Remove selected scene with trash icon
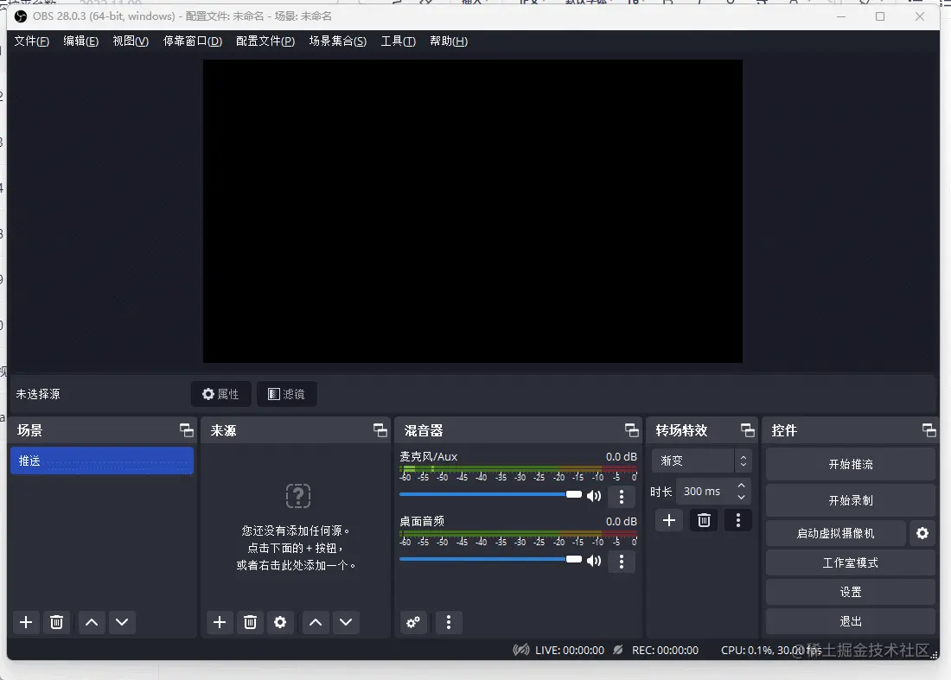The image size is (951, 680). point(56,622)
